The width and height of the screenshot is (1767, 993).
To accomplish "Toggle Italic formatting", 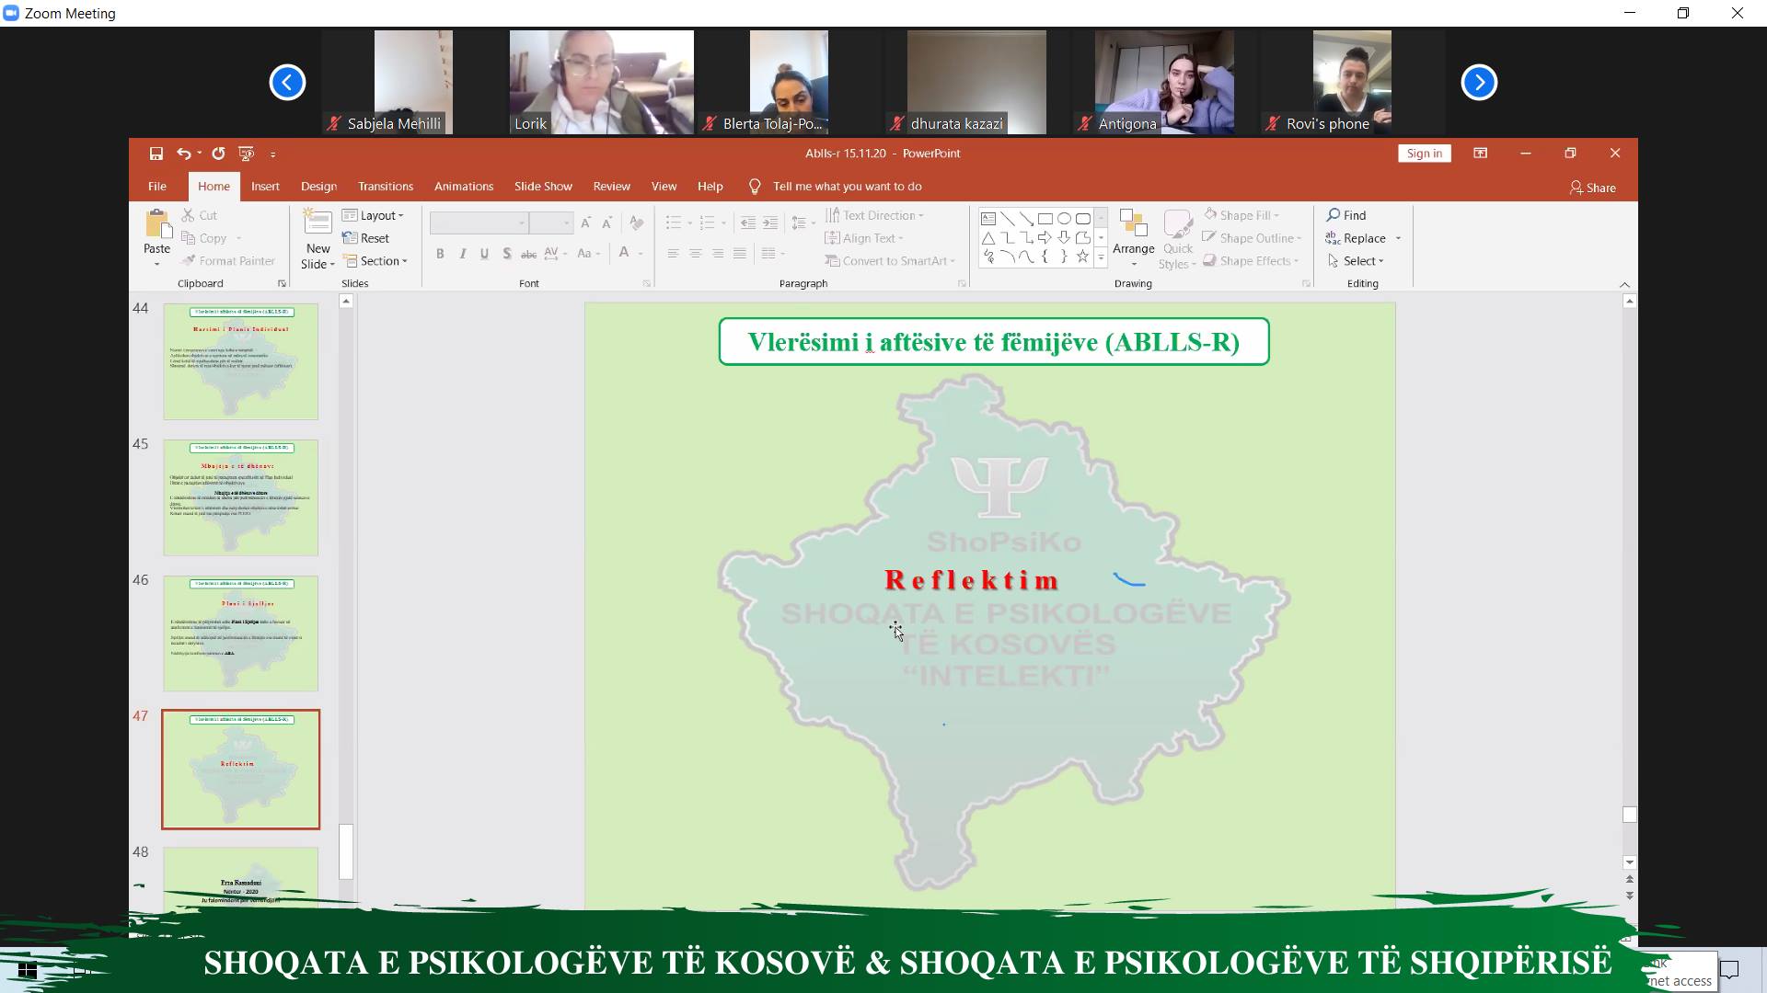I will point(462,254).
